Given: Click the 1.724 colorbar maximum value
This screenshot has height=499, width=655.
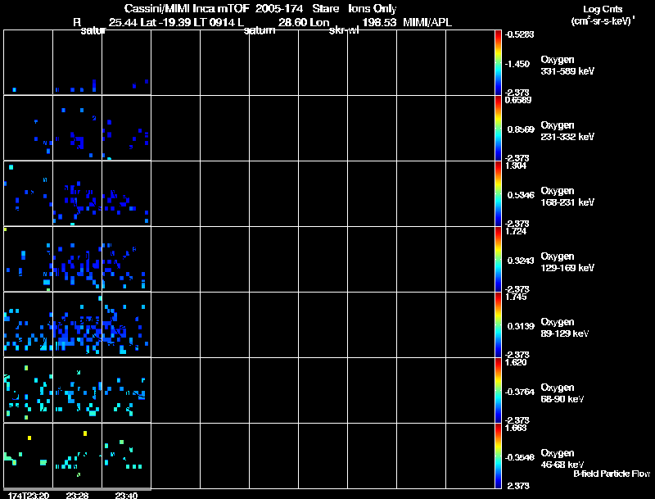Looking at the screenshot, I should click(x=516, y=231).
